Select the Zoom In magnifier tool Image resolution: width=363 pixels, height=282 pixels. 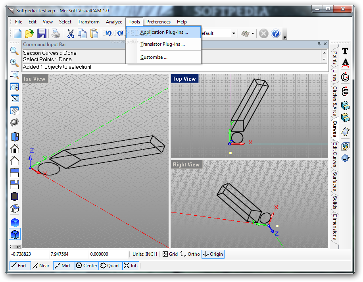click(x=15, y=63)
